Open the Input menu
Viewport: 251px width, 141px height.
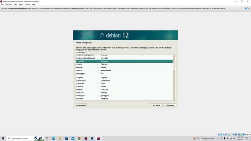[x=21, y=4]
